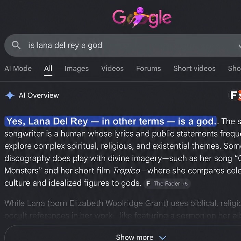
Task: Go to the Videos tab
Action: pos(112,68)
